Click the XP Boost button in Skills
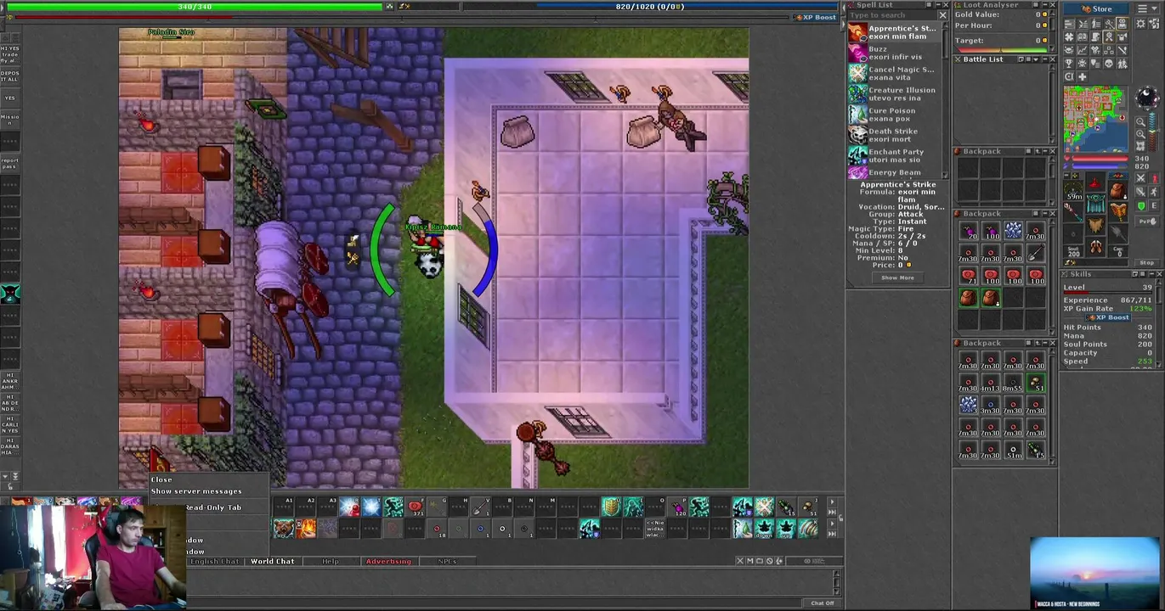 coord(1109,317)
